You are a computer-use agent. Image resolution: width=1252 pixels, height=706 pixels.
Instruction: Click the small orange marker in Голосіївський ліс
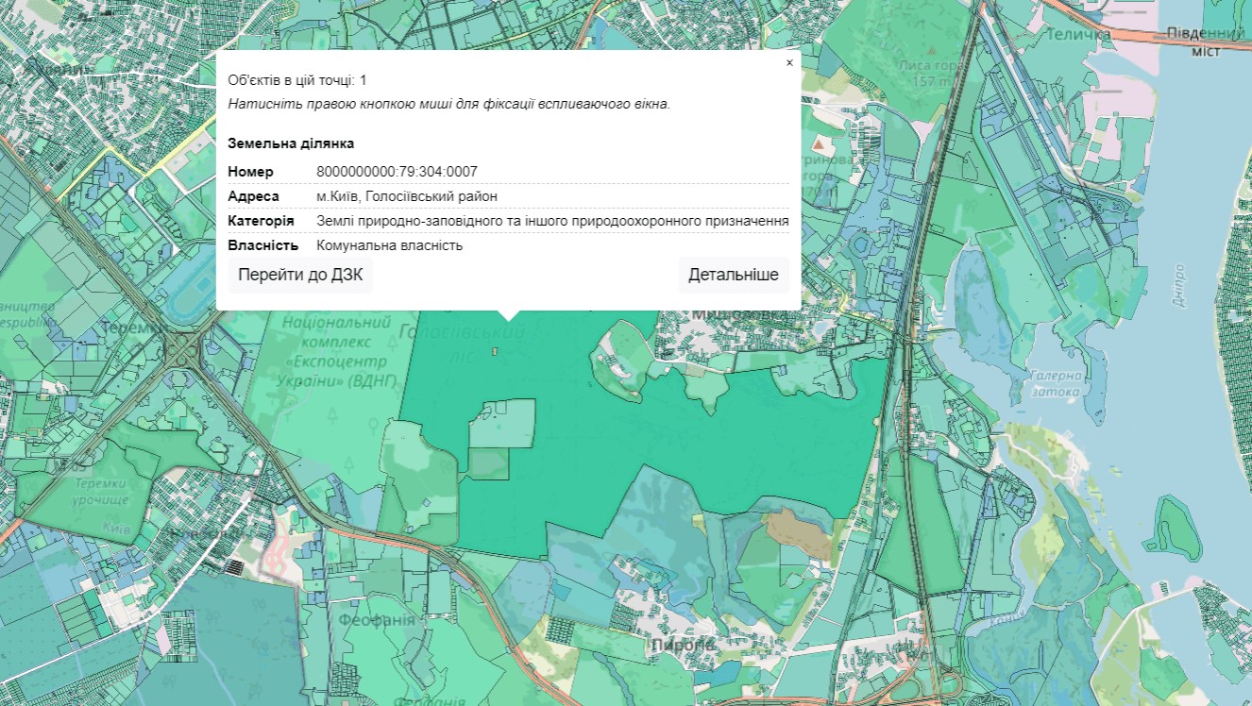click(495, 351)
